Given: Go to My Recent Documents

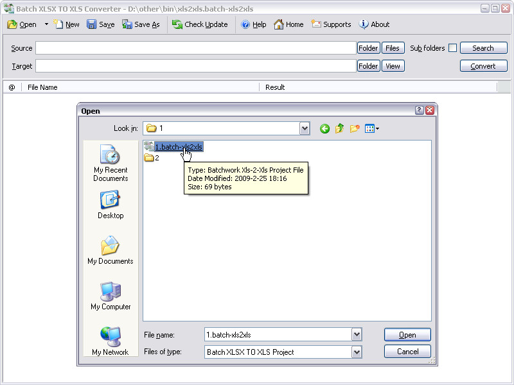Looking at the screenshot, I should 111,163.
